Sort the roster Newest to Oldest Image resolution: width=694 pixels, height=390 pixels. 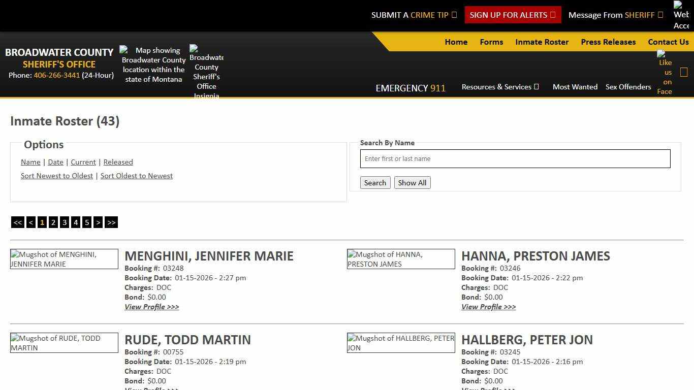click(x=57, y=176)
